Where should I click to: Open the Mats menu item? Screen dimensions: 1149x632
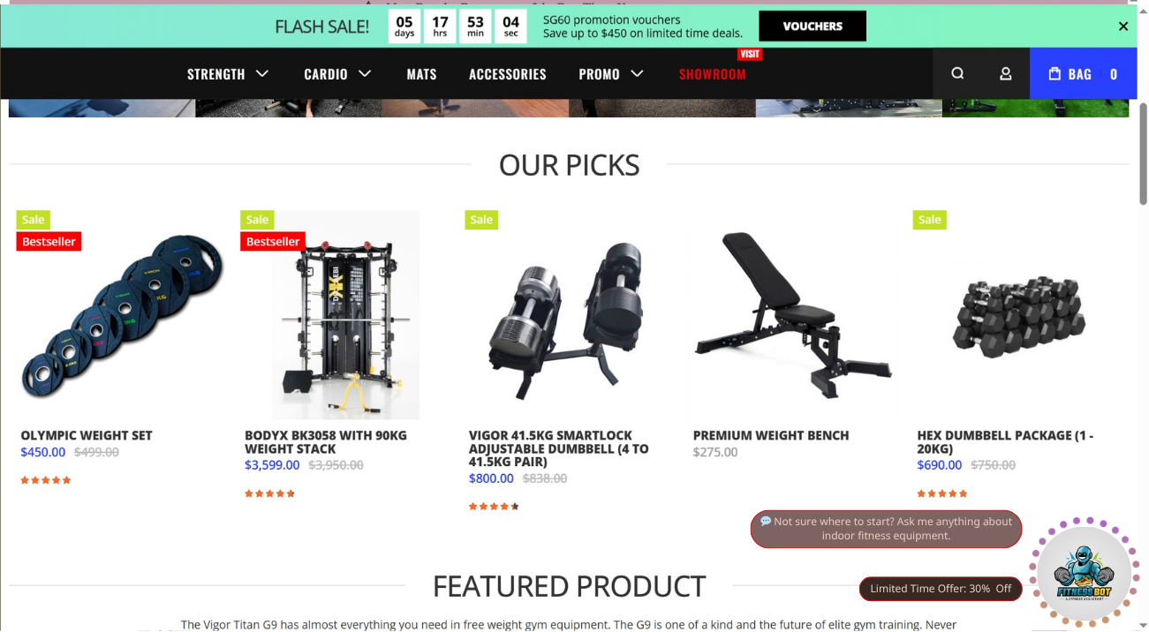(x=421, y=74)
